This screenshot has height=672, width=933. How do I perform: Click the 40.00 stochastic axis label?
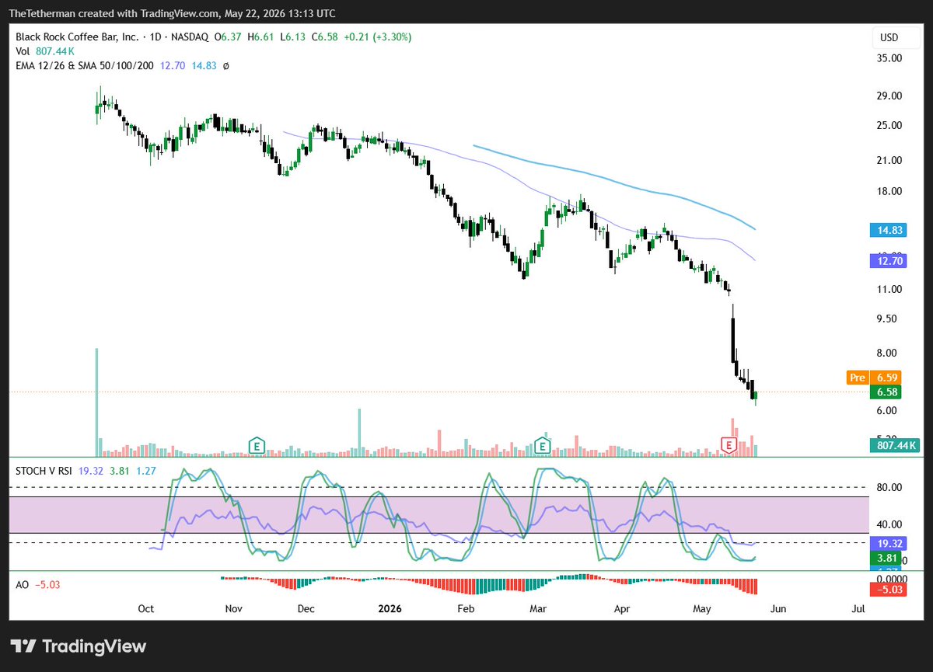[889, 524]
